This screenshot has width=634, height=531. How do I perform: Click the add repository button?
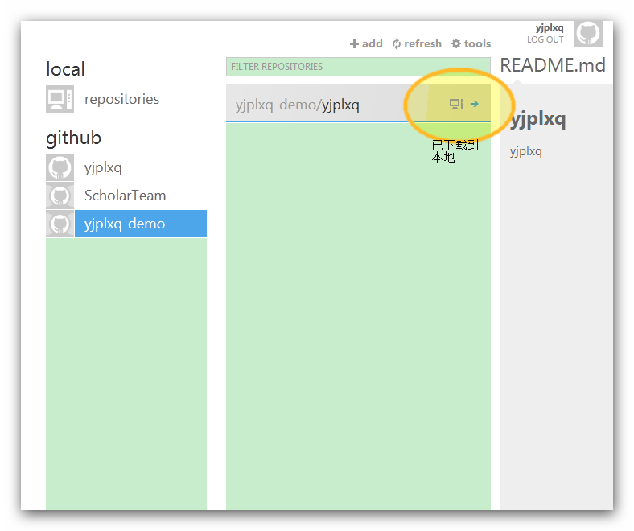pyautogui.click(x=366, y=43)
